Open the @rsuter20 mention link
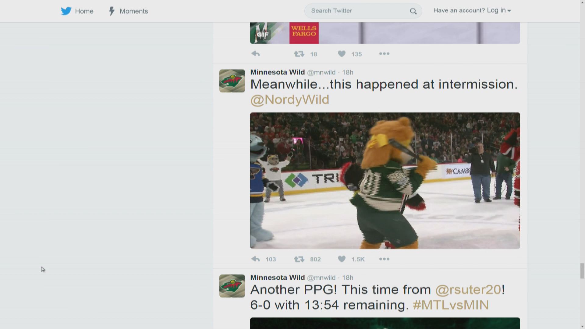This screenshot has height=329, width=585. pyautogui.click(x=468, y=290)
